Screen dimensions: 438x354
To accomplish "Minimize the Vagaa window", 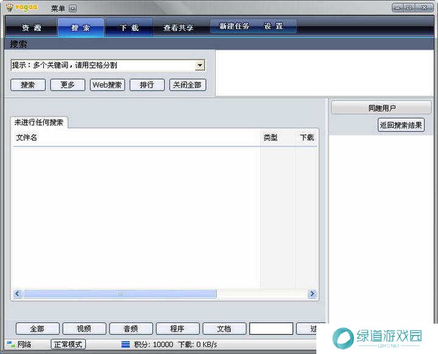I will pos(397,8).
